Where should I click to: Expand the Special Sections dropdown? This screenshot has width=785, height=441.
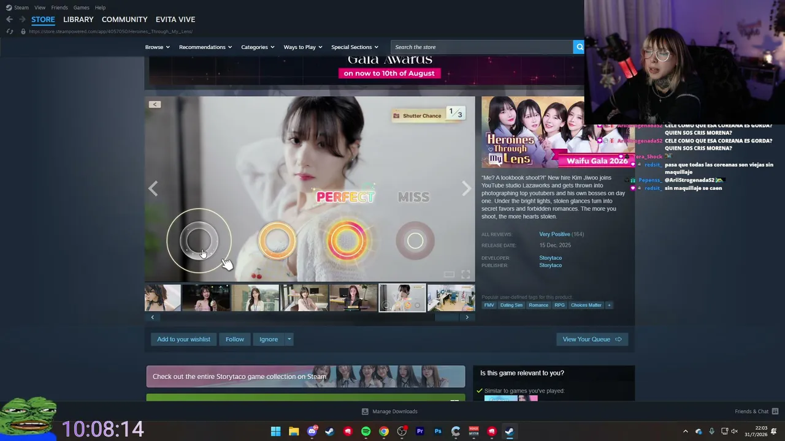[355, 47]
